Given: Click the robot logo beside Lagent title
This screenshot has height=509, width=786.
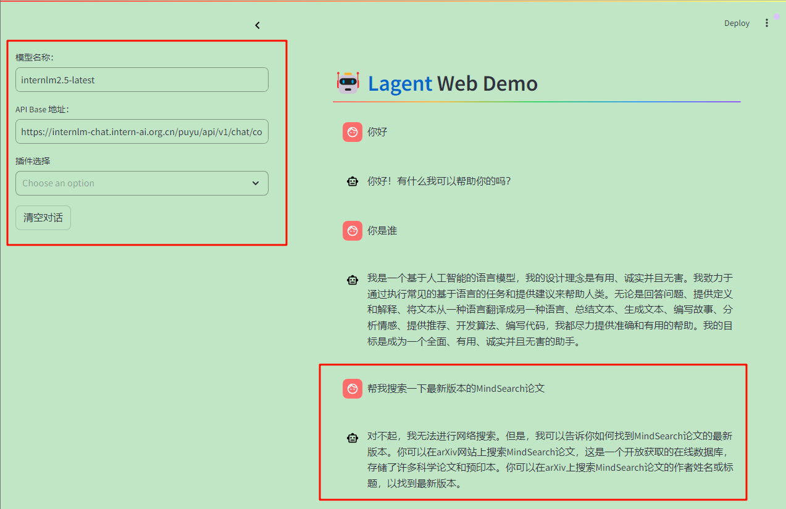Looking at the screenshot, I should (348, 83).
